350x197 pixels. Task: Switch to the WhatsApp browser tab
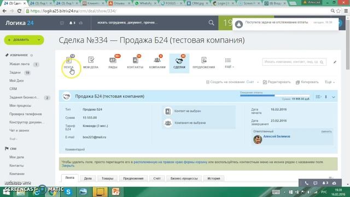coord(146,3)
